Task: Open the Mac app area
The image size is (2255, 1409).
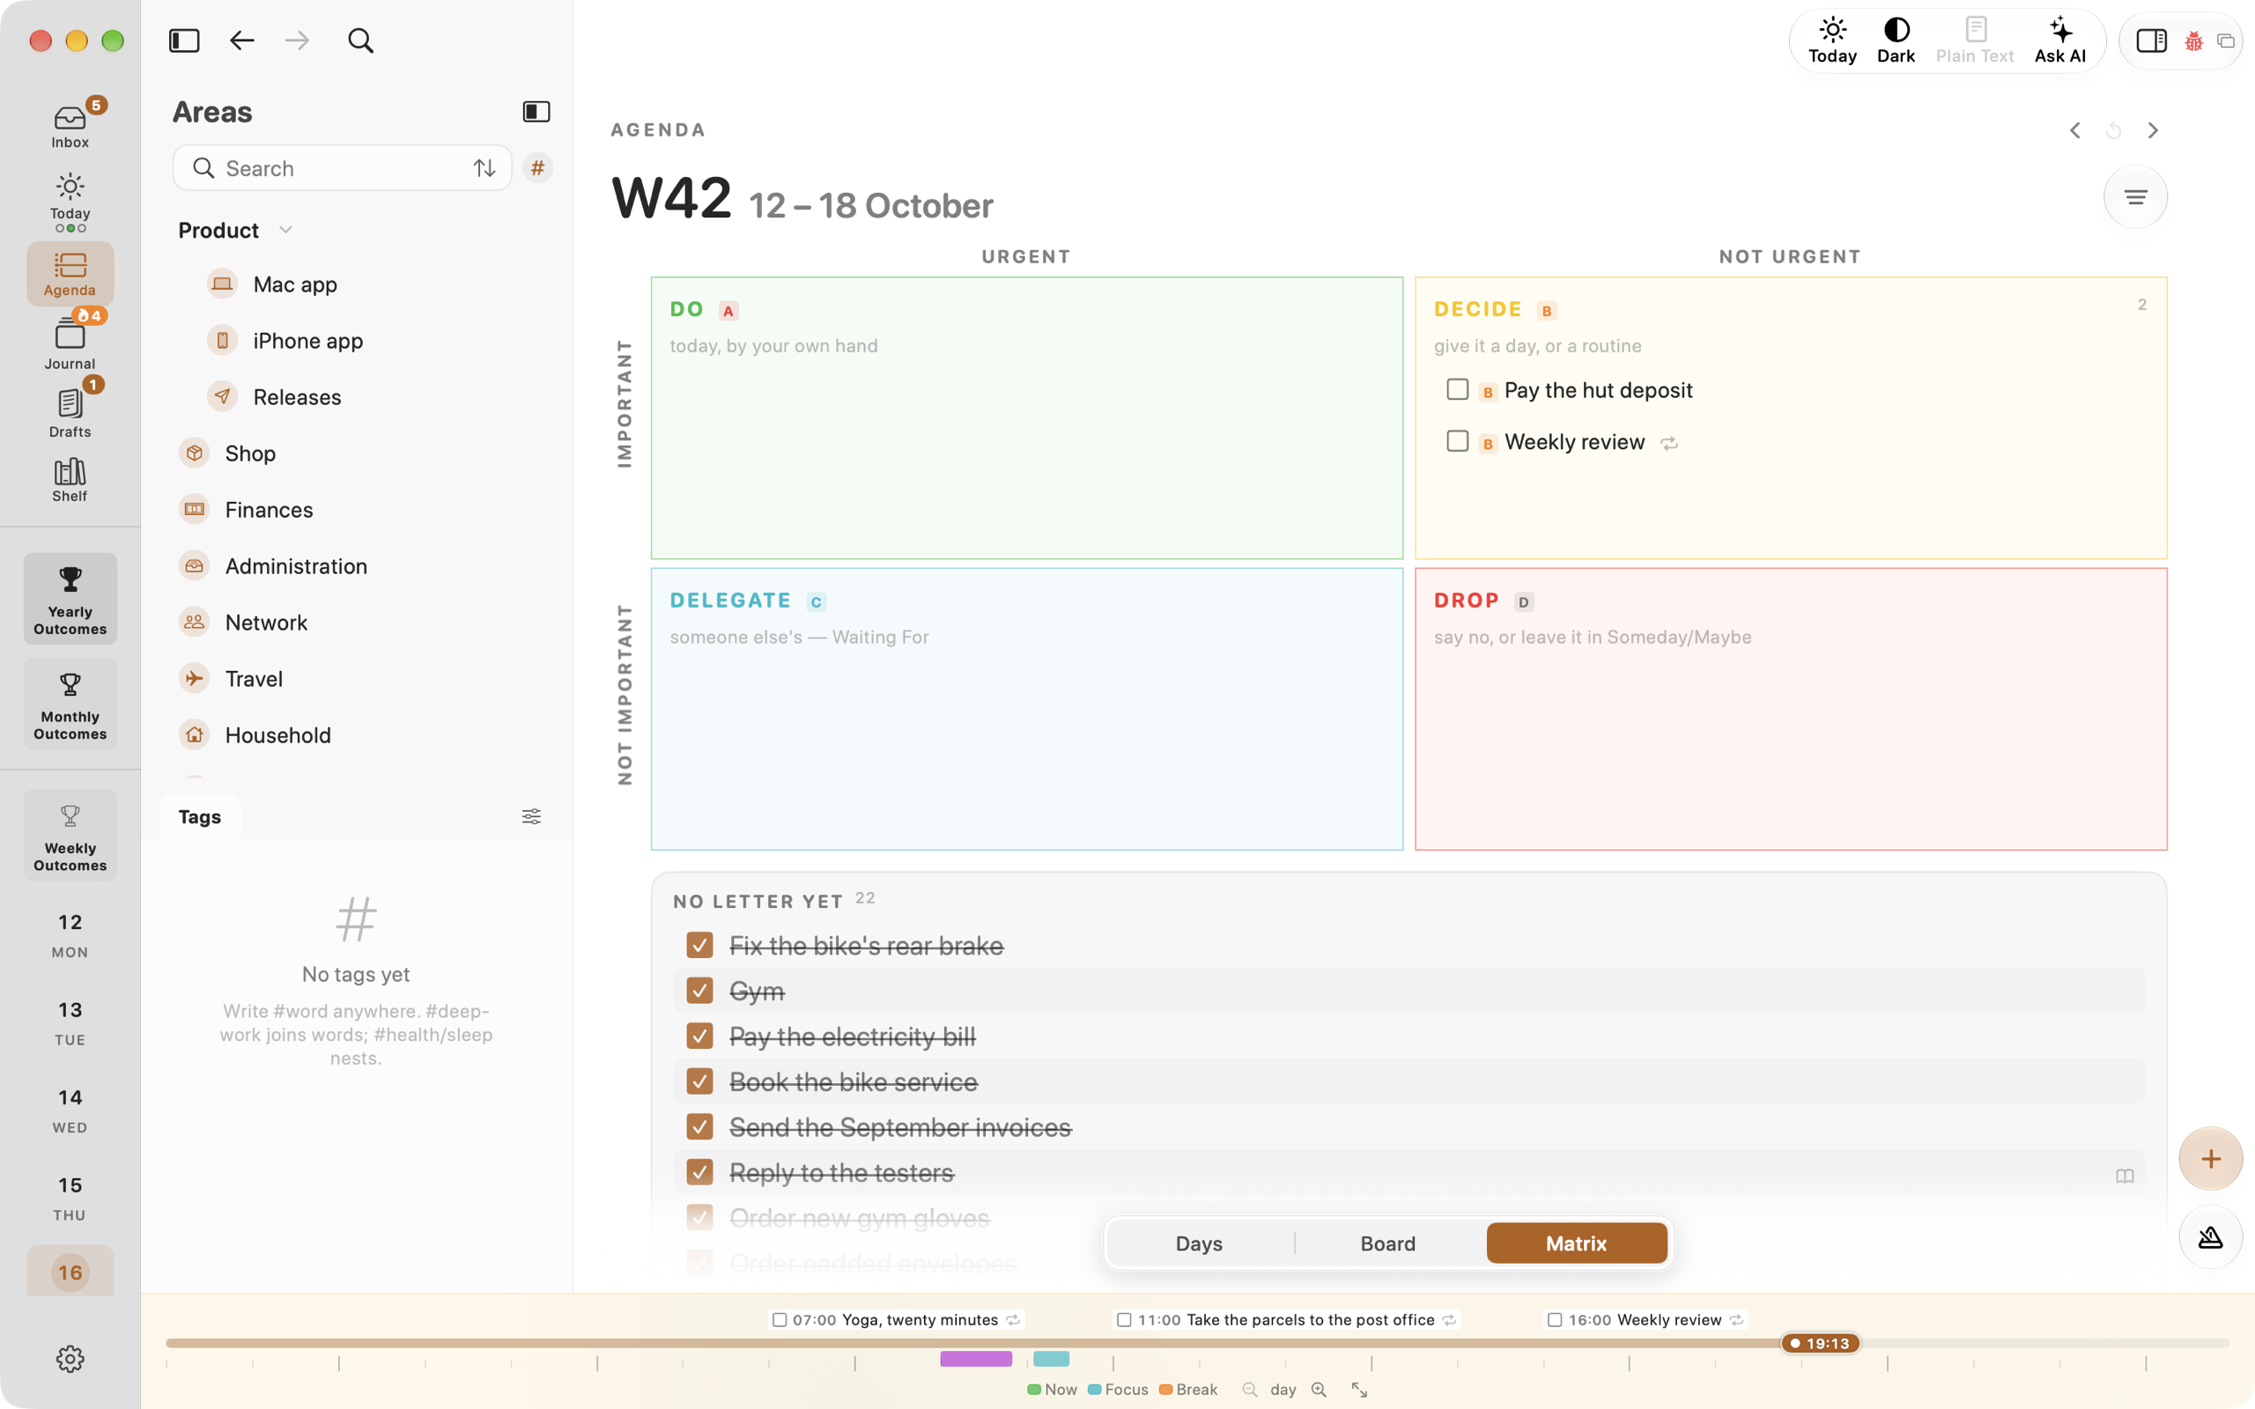Action: [295, 284]
